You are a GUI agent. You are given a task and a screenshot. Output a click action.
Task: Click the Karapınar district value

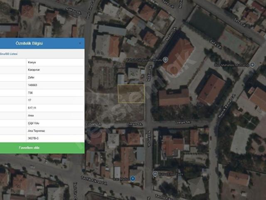tap(34, 70)
